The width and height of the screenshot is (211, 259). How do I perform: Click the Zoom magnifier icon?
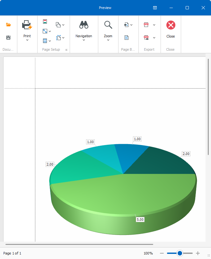pyautogui.click(x=108, y=25)
